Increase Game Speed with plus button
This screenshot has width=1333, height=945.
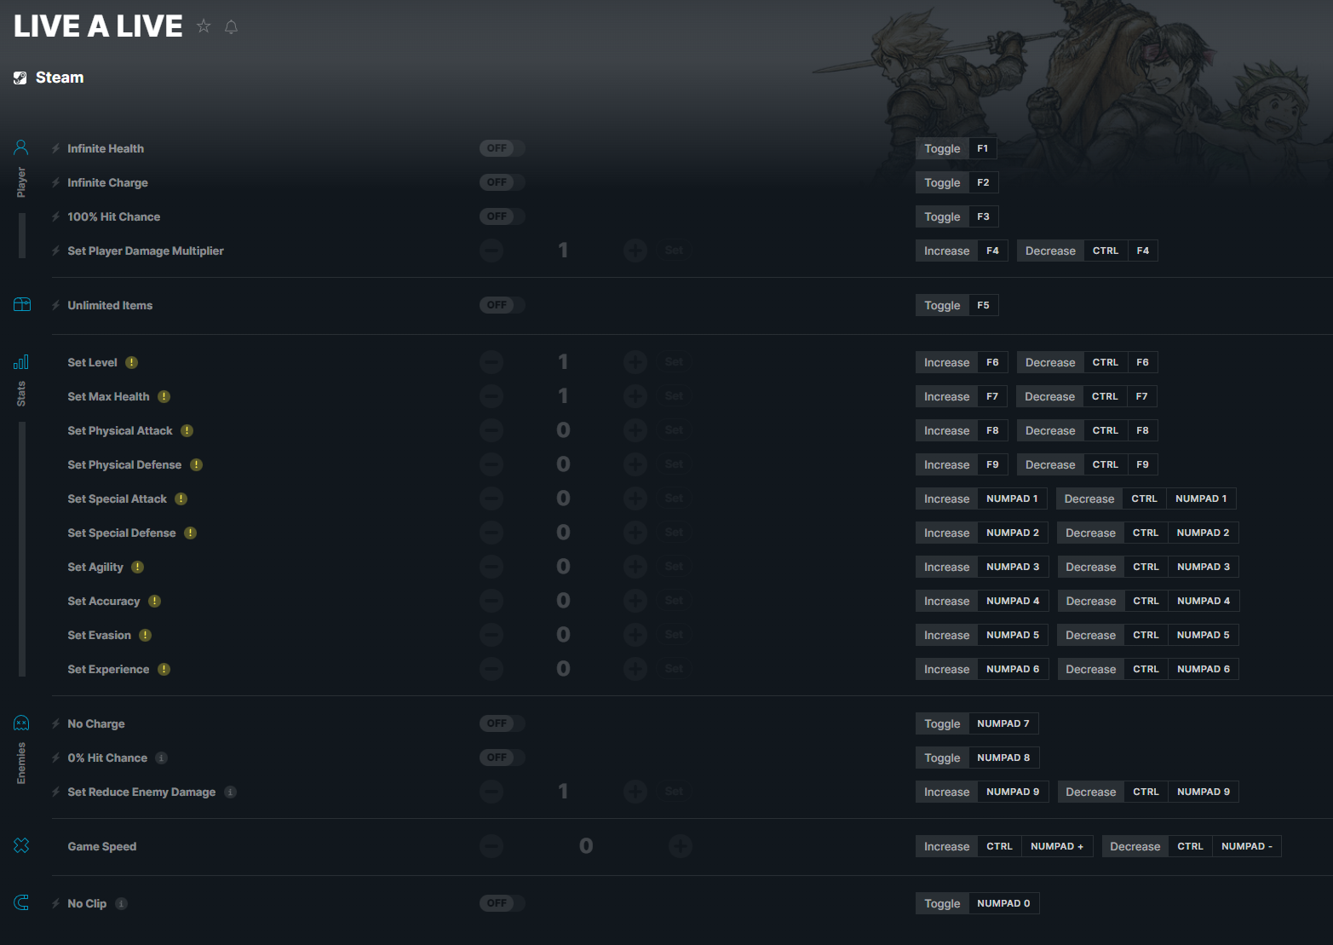680,846
